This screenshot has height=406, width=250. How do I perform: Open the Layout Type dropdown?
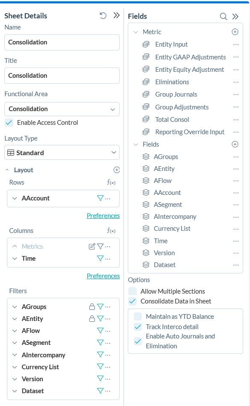pyautogui.click(x=62, y=153)
